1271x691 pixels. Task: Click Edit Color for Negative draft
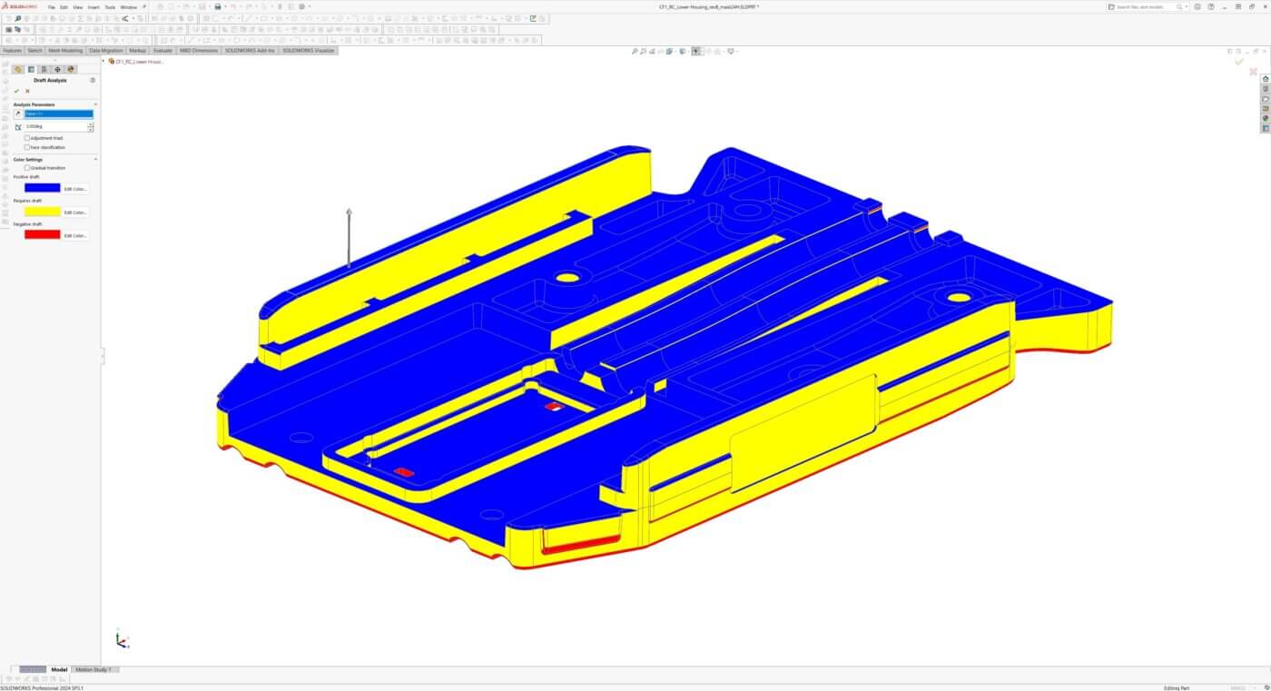(76, 235)
